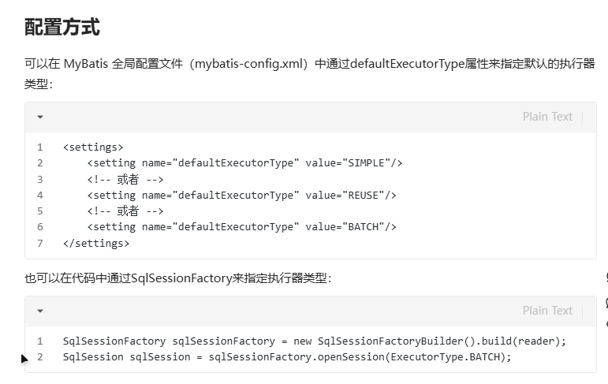This screenshot has height=384, width=608.
Task: Click the opening <settings> code line
Action: [93, 147]
